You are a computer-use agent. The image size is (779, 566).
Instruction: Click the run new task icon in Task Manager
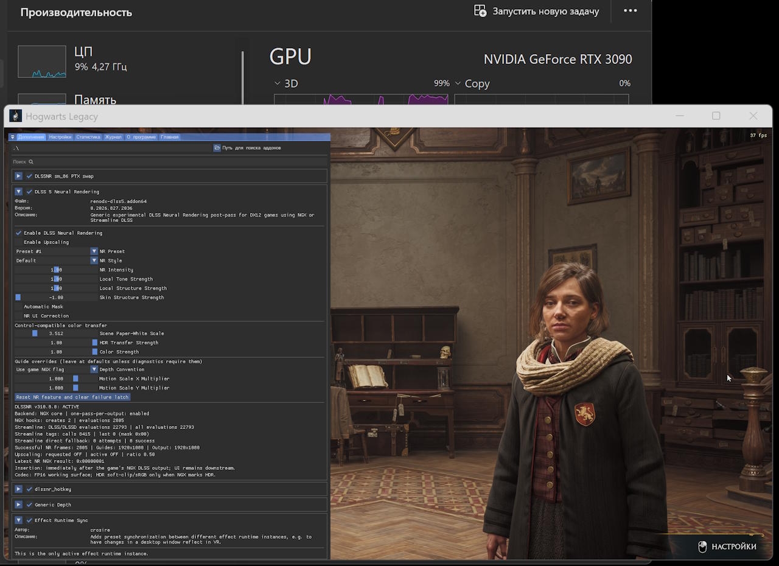point(480,11)
